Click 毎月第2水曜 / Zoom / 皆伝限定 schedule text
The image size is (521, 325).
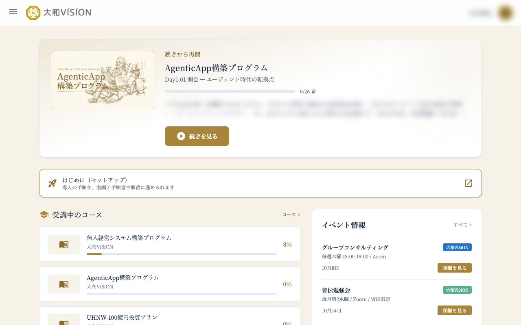[356, 299]
